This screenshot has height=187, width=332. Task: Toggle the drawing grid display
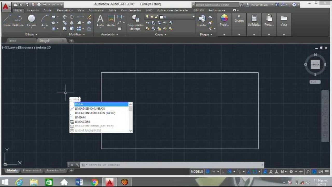coord(208,172)
